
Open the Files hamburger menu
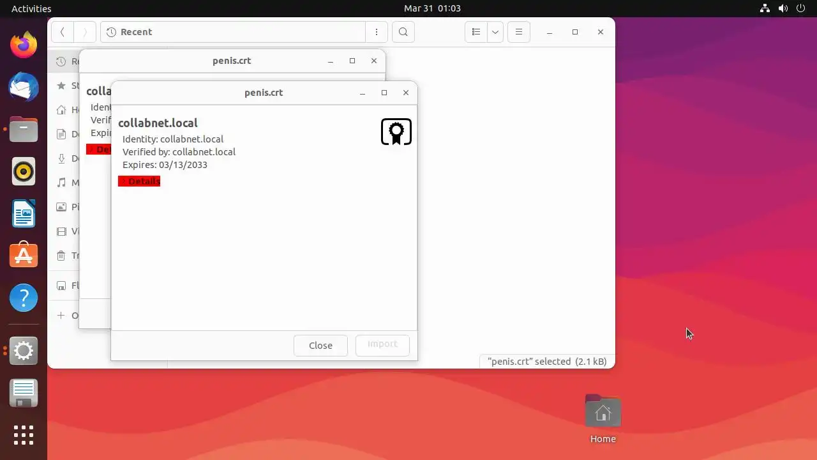click(519, 32)
